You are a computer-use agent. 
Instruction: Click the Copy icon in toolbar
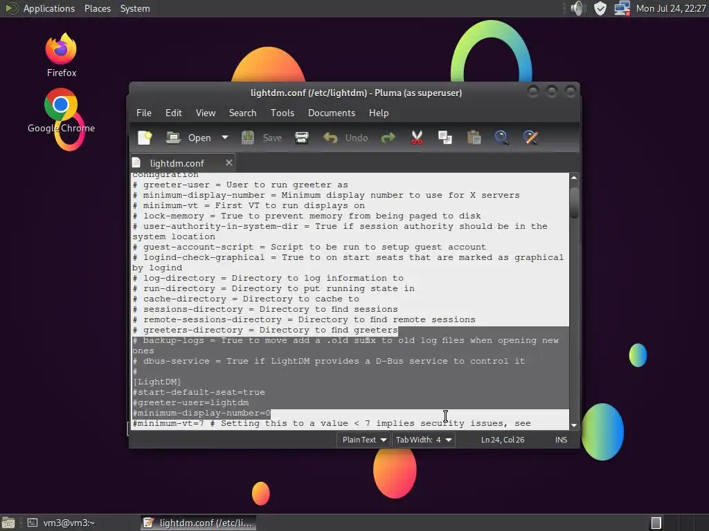[x=445, y=138]
